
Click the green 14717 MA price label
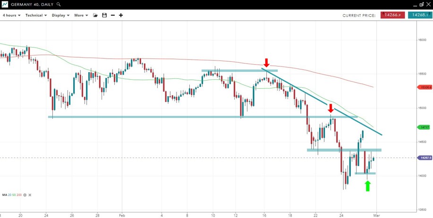pos(425,127)
